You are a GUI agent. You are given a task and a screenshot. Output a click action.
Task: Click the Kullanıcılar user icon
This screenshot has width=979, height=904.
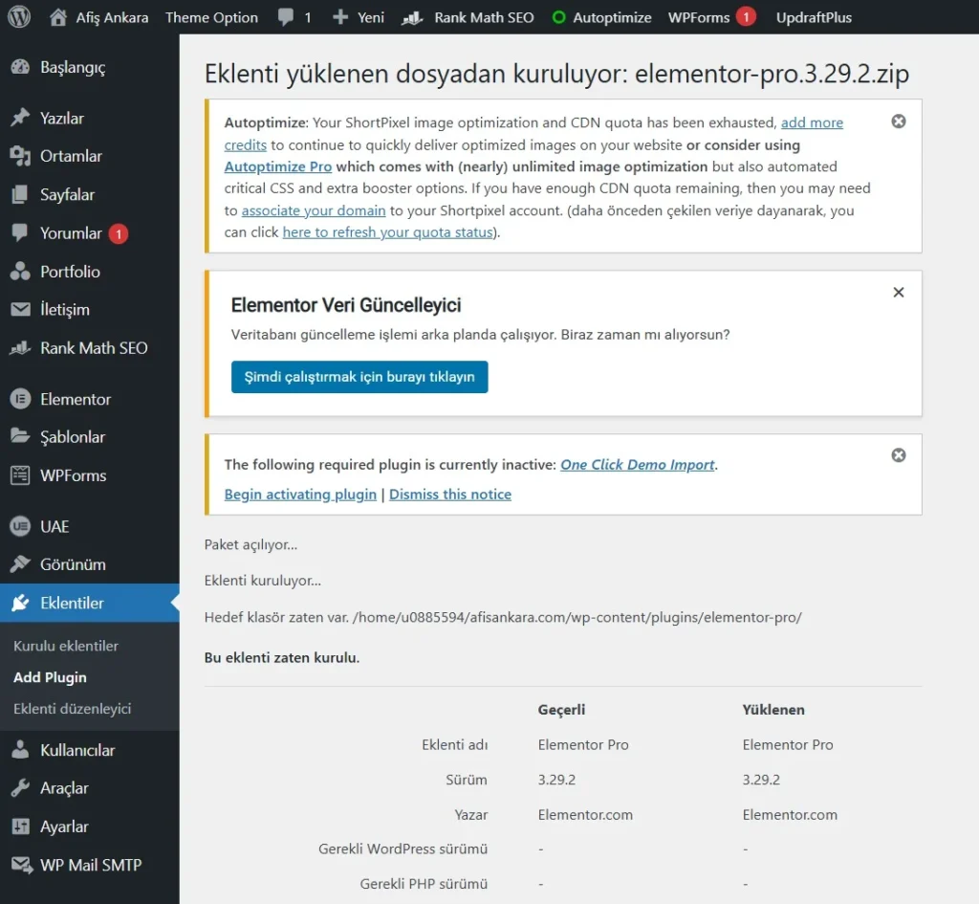pyautogui.click(x=20, y=750)
